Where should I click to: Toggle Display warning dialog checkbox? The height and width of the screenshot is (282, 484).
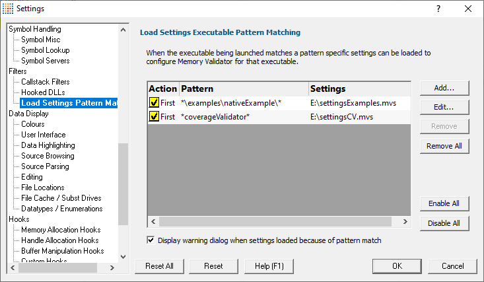(x=151, y=240)
